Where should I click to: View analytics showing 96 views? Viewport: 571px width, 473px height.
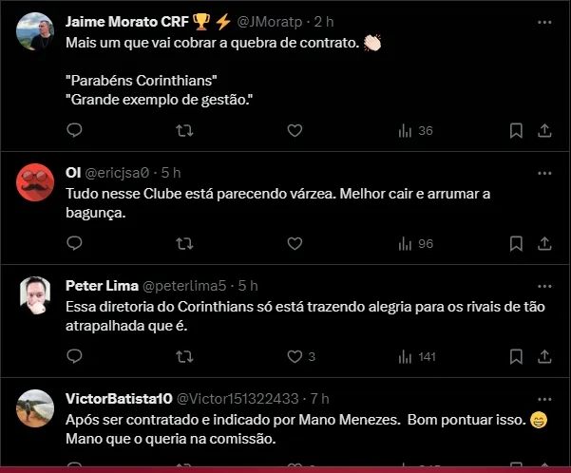pyautogui.click(x=415, y=243)
